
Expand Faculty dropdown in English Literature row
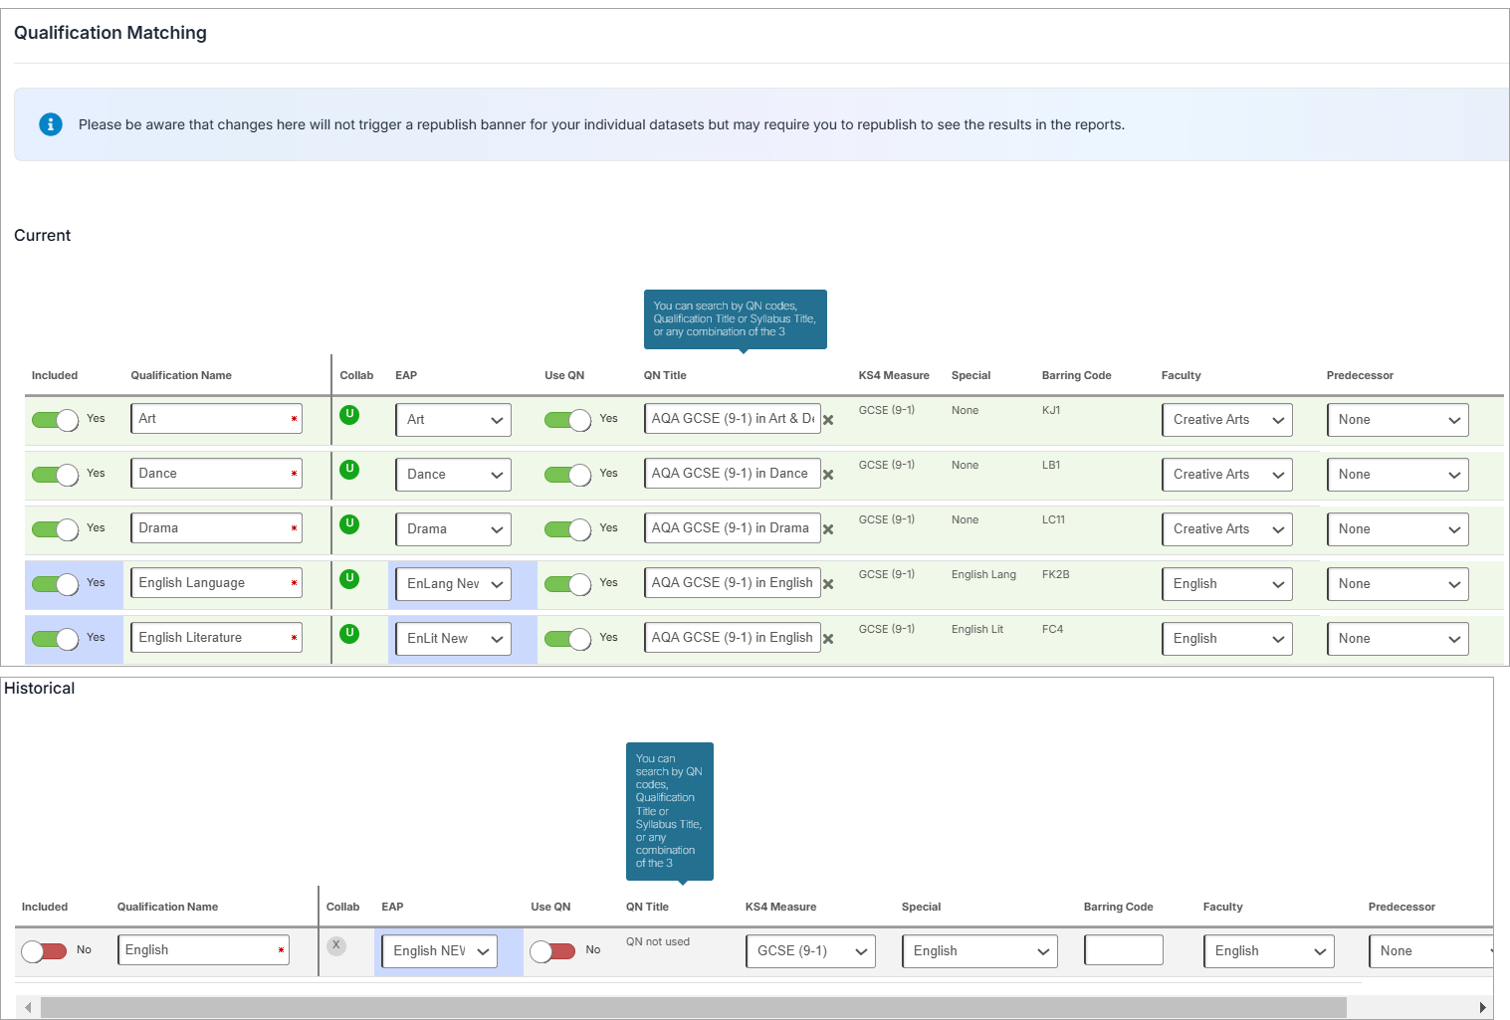click(x=1226, y=639)
